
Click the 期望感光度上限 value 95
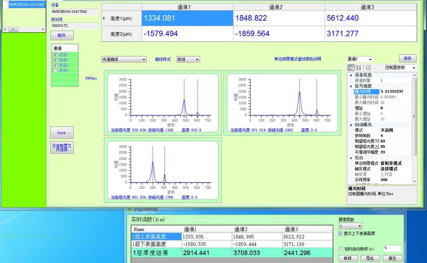(x=383, y=147)
